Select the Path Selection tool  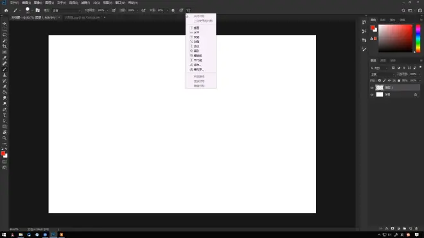click(x=4, y=121)
